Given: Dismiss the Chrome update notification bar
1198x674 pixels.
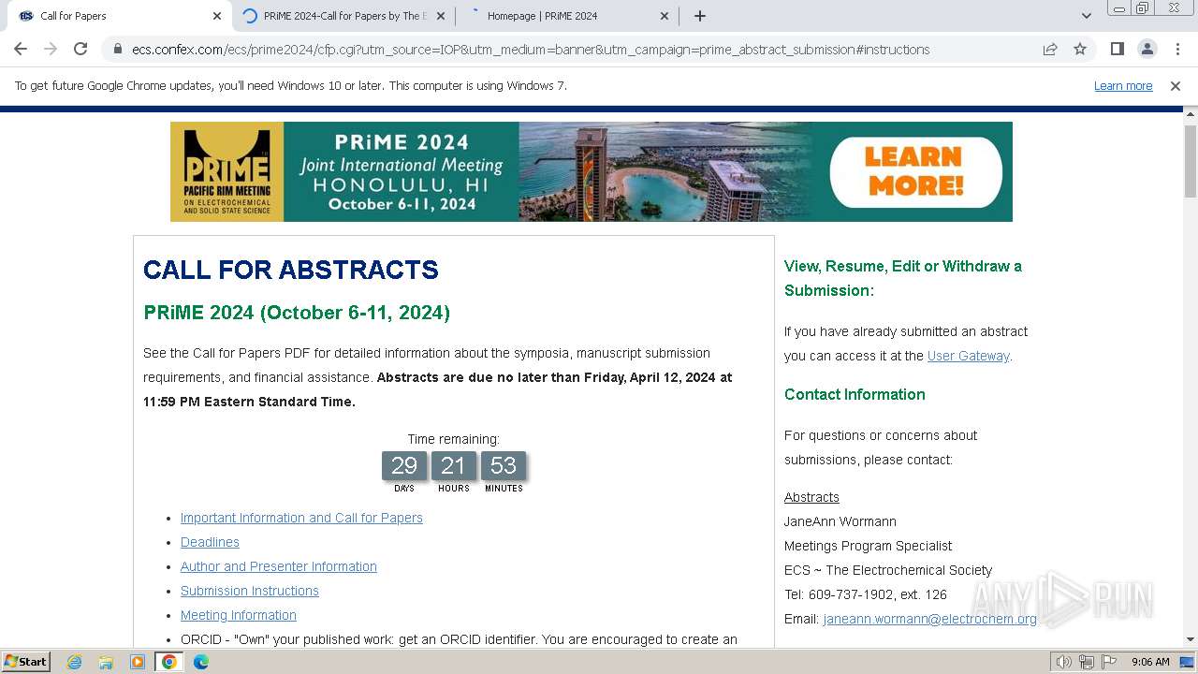Looking at the screenshot, I should (x=1176, y=85).
